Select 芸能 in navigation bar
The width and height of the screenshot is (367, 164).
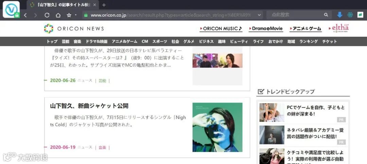[66, 41]
